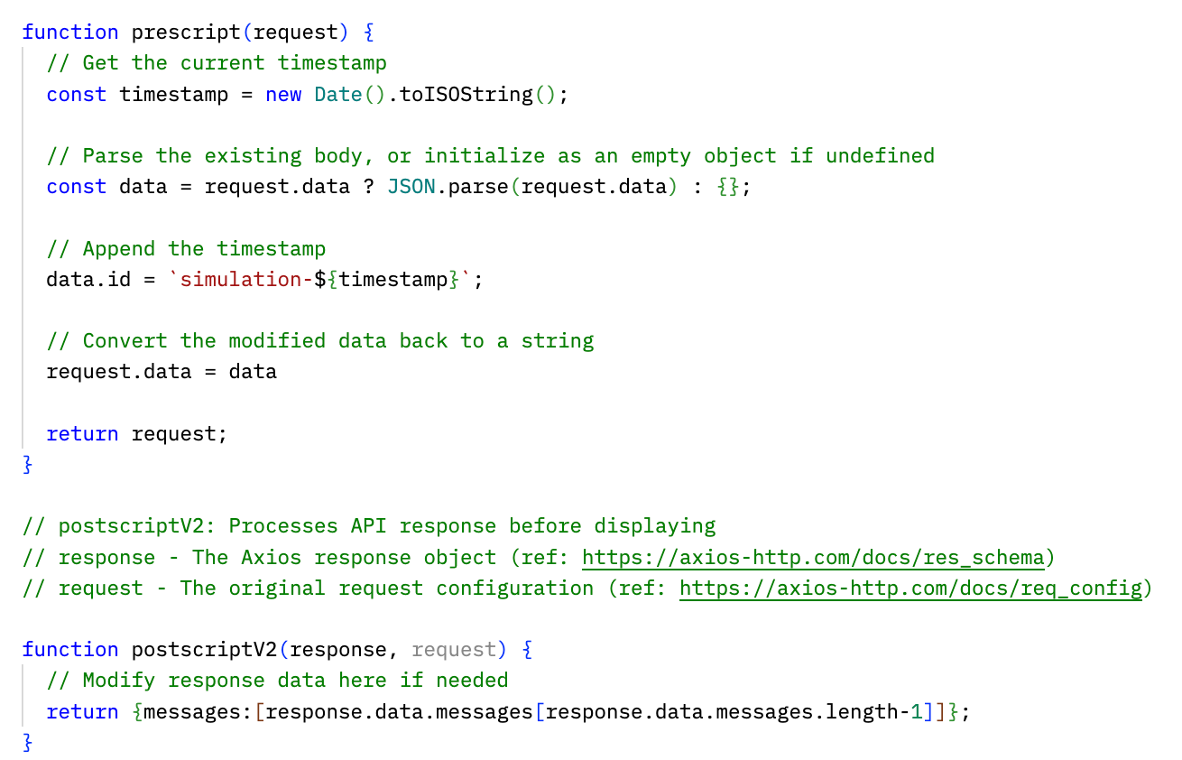Click the 'return request;' statement

tap(137, 433)
